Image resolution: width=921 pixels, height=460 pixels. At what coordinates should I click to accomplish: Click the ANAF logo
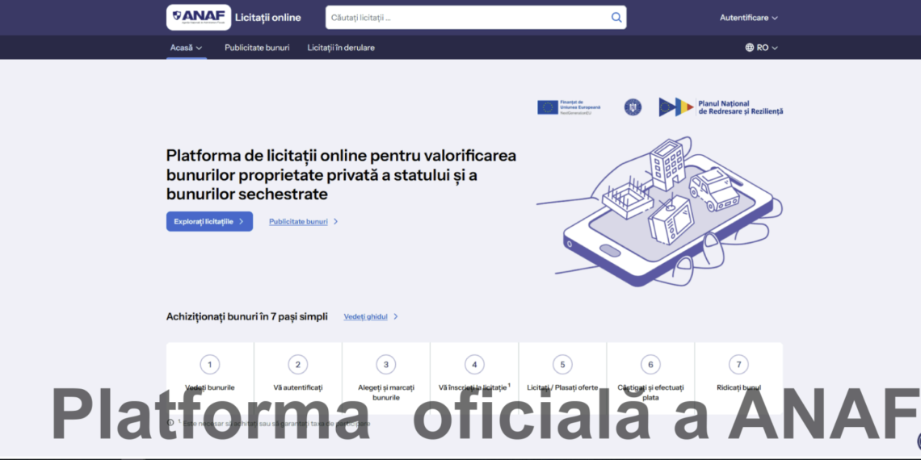199,17
